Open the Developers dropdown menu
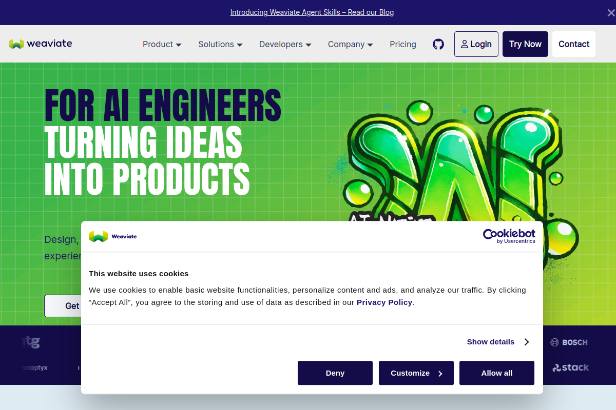The image size is (616, 410). tap(285, 45)
